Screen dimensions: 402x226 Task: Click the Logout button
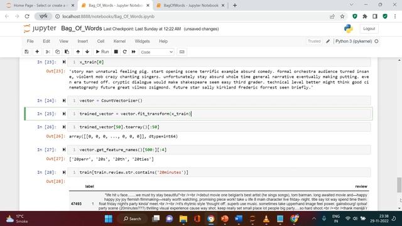[369, 29]
